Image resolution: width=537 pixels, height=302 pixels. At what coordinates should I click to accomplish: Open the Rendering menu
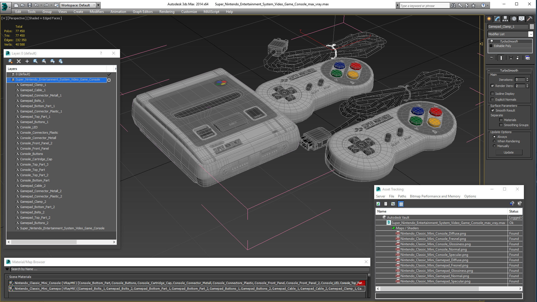pos(167,12)
